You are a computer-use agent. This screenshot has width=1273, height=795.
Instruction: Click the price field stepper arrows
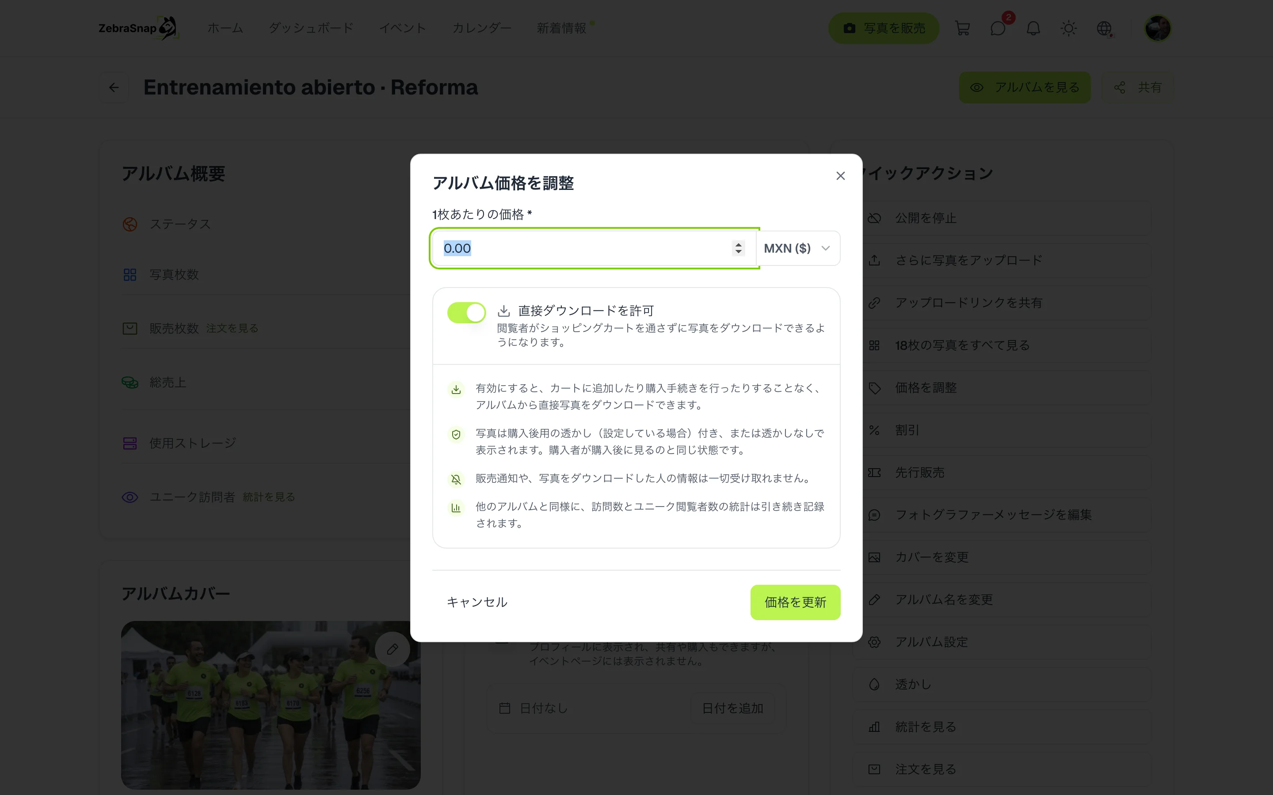[738, 248]
